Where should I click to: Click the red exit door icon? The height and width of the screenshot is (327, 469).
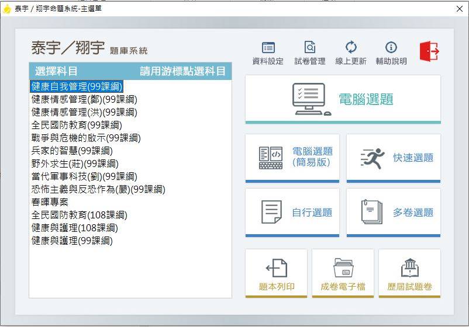[x=429, y=51]
